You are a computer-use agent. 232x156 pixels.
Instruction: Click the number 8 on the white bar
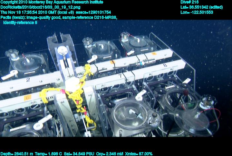[165, 65]
